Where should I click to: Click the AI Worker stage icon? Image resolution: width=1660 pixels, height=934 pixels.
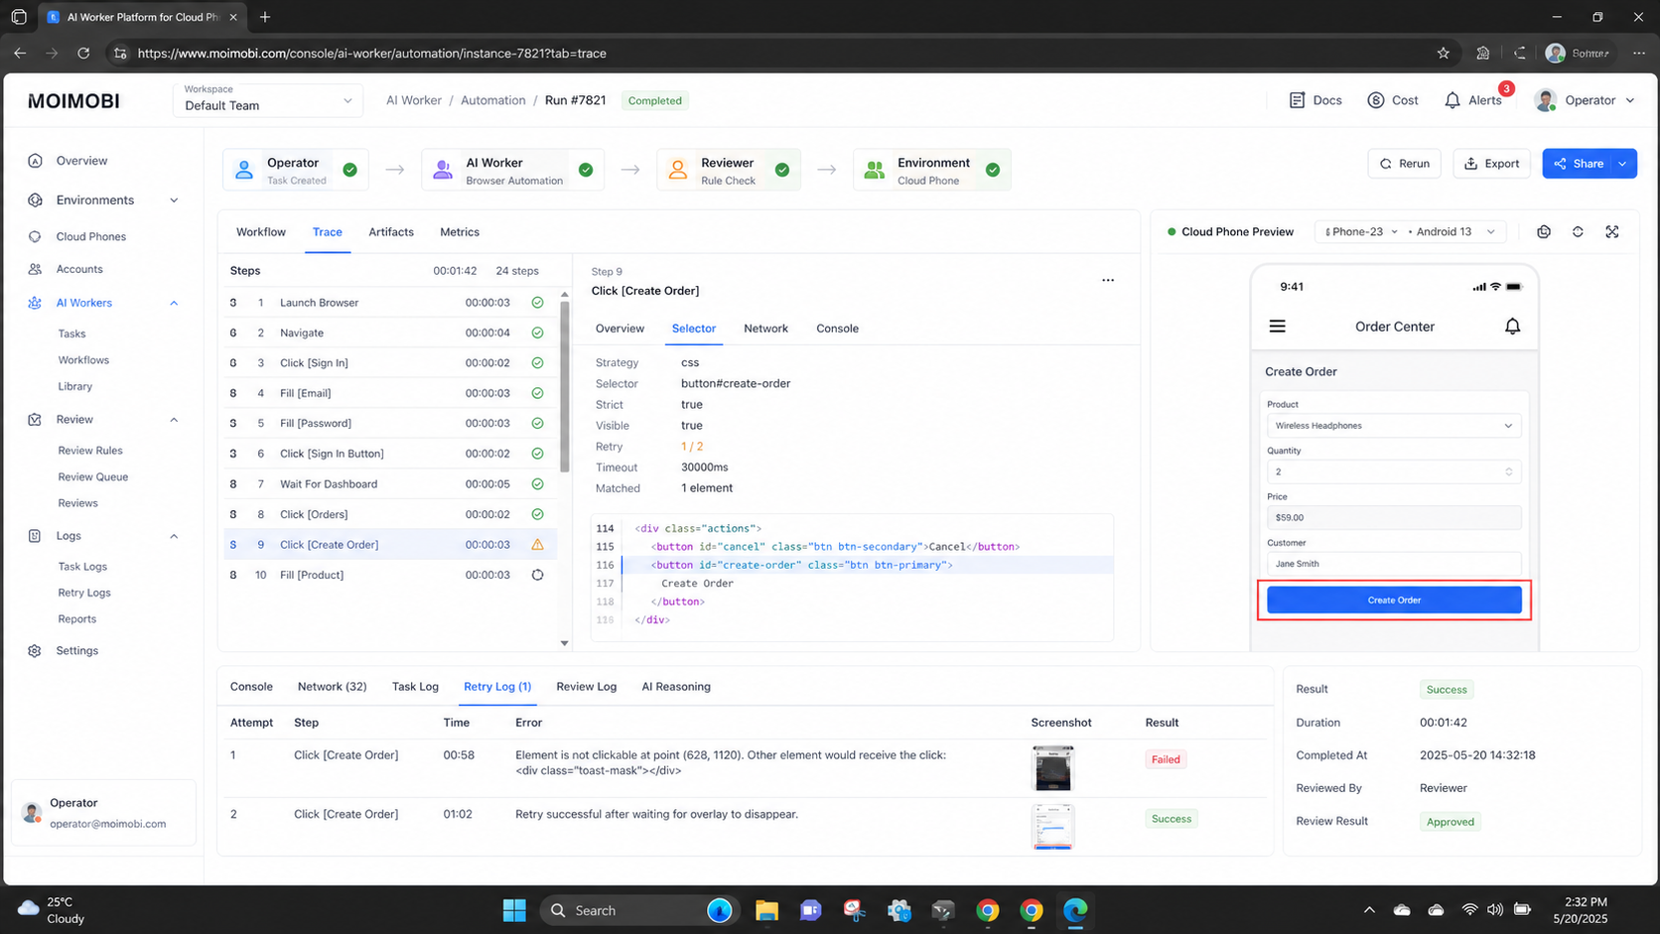[443, 170]
